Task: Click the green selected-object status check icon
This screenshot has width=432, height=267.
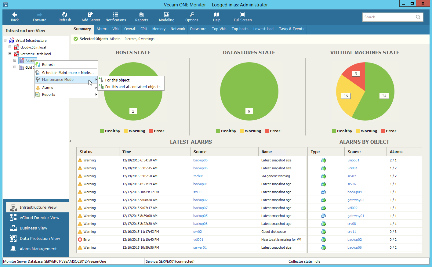Action: [75, 39]
